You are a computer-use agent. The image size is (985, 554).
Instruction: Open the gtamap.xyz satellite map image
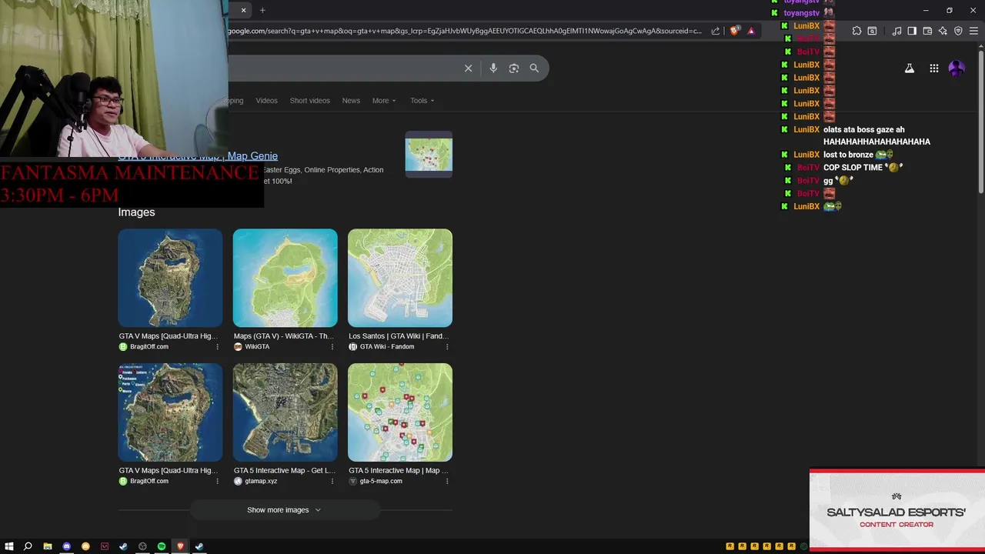(x=285, y=412)
